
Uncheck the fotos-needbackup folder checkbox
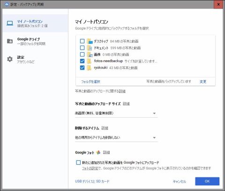coord(82,61)
